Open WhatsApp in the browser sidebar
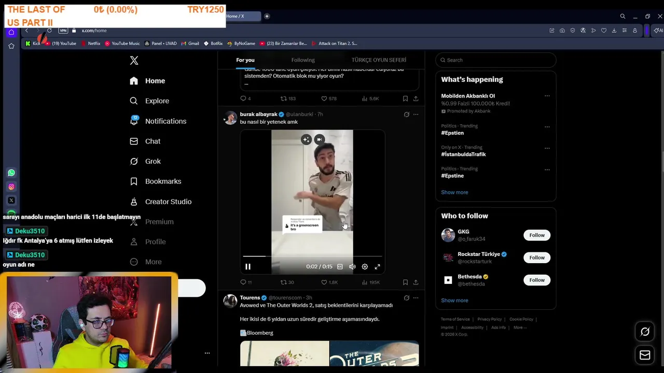Image resolution: width=664 pixels, height=373 pixels. 11,173
